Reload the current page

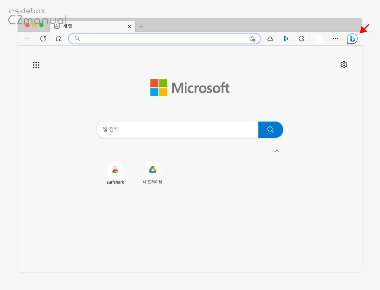tap(43, 38)
